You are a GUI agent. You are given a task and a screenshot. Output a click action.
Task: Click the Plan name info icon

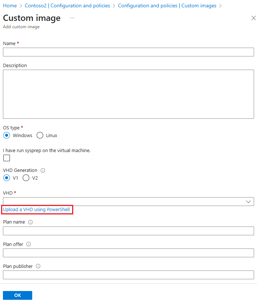click(30, 222)
